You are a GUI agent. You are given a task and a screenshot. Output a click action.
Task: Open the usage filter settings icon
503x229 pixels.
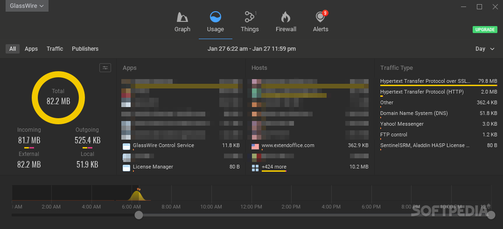click(x=105, y=67)
